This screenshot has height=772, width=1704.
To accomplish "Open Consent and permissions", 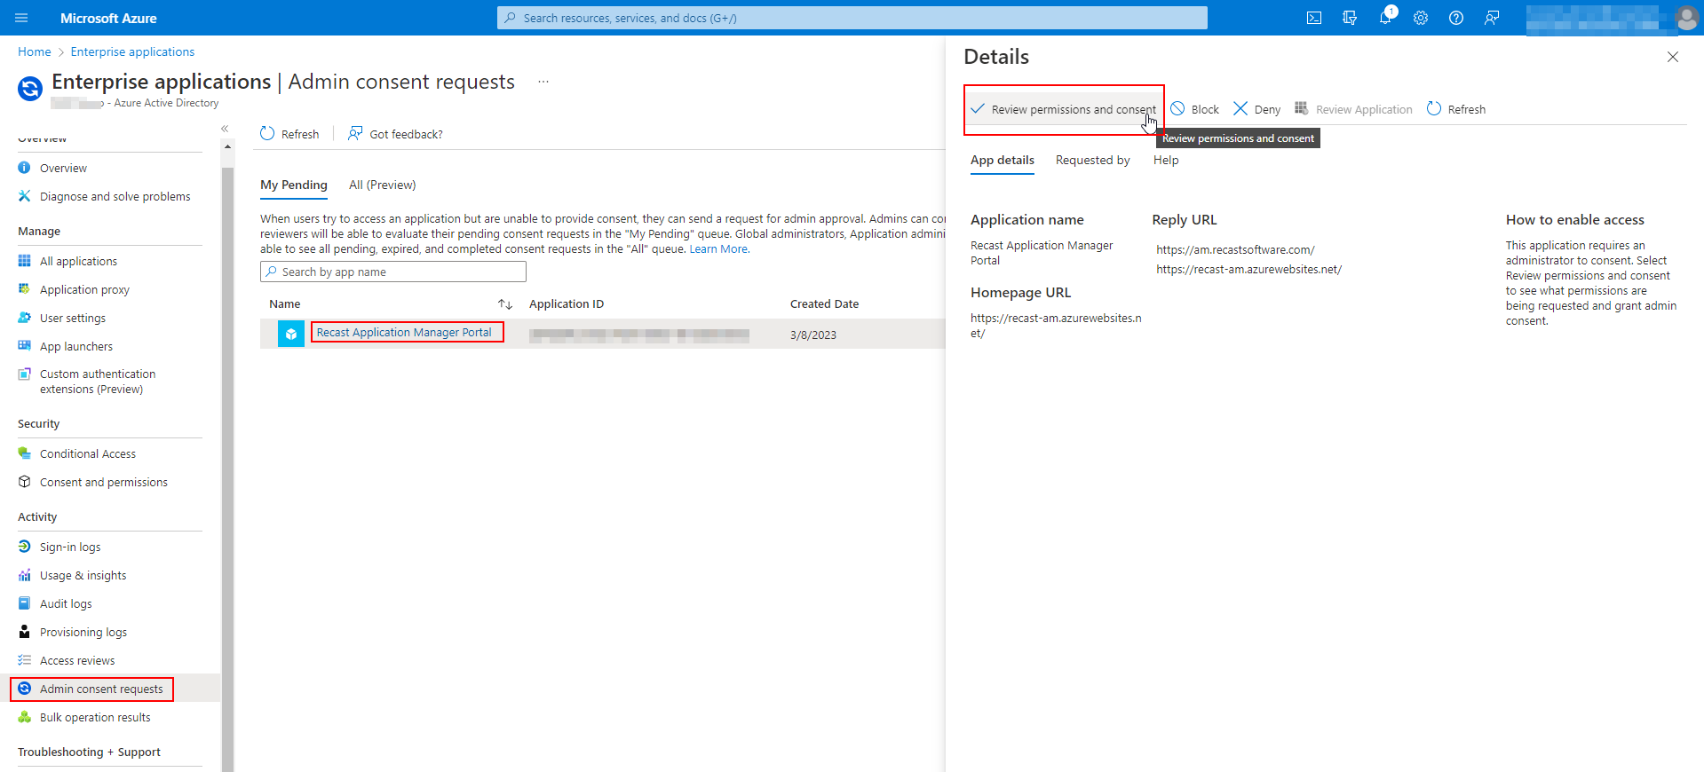I will [103, 482].
